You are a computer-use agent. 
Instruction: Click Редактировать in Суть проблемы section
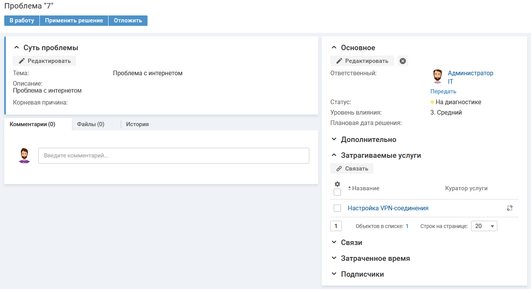pos(45,61)
